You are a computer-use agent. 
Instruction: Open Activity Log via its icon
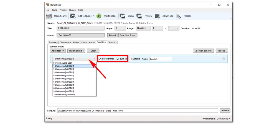pyautogui.click(x=157, y=16)
